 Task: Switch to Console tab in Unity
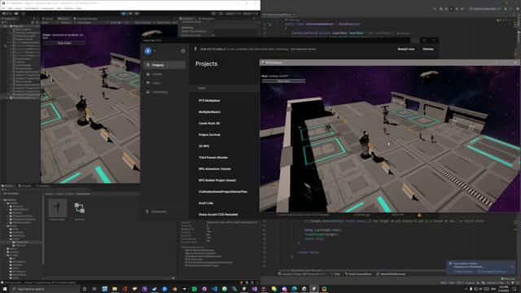(25, 186)
